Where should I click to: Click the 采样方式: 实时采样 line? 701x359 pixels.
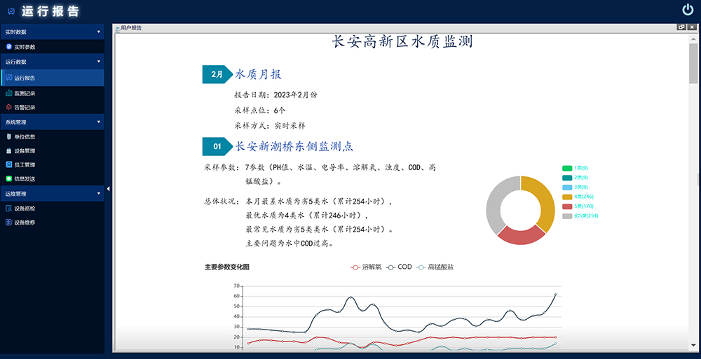[x=270, y=125]
